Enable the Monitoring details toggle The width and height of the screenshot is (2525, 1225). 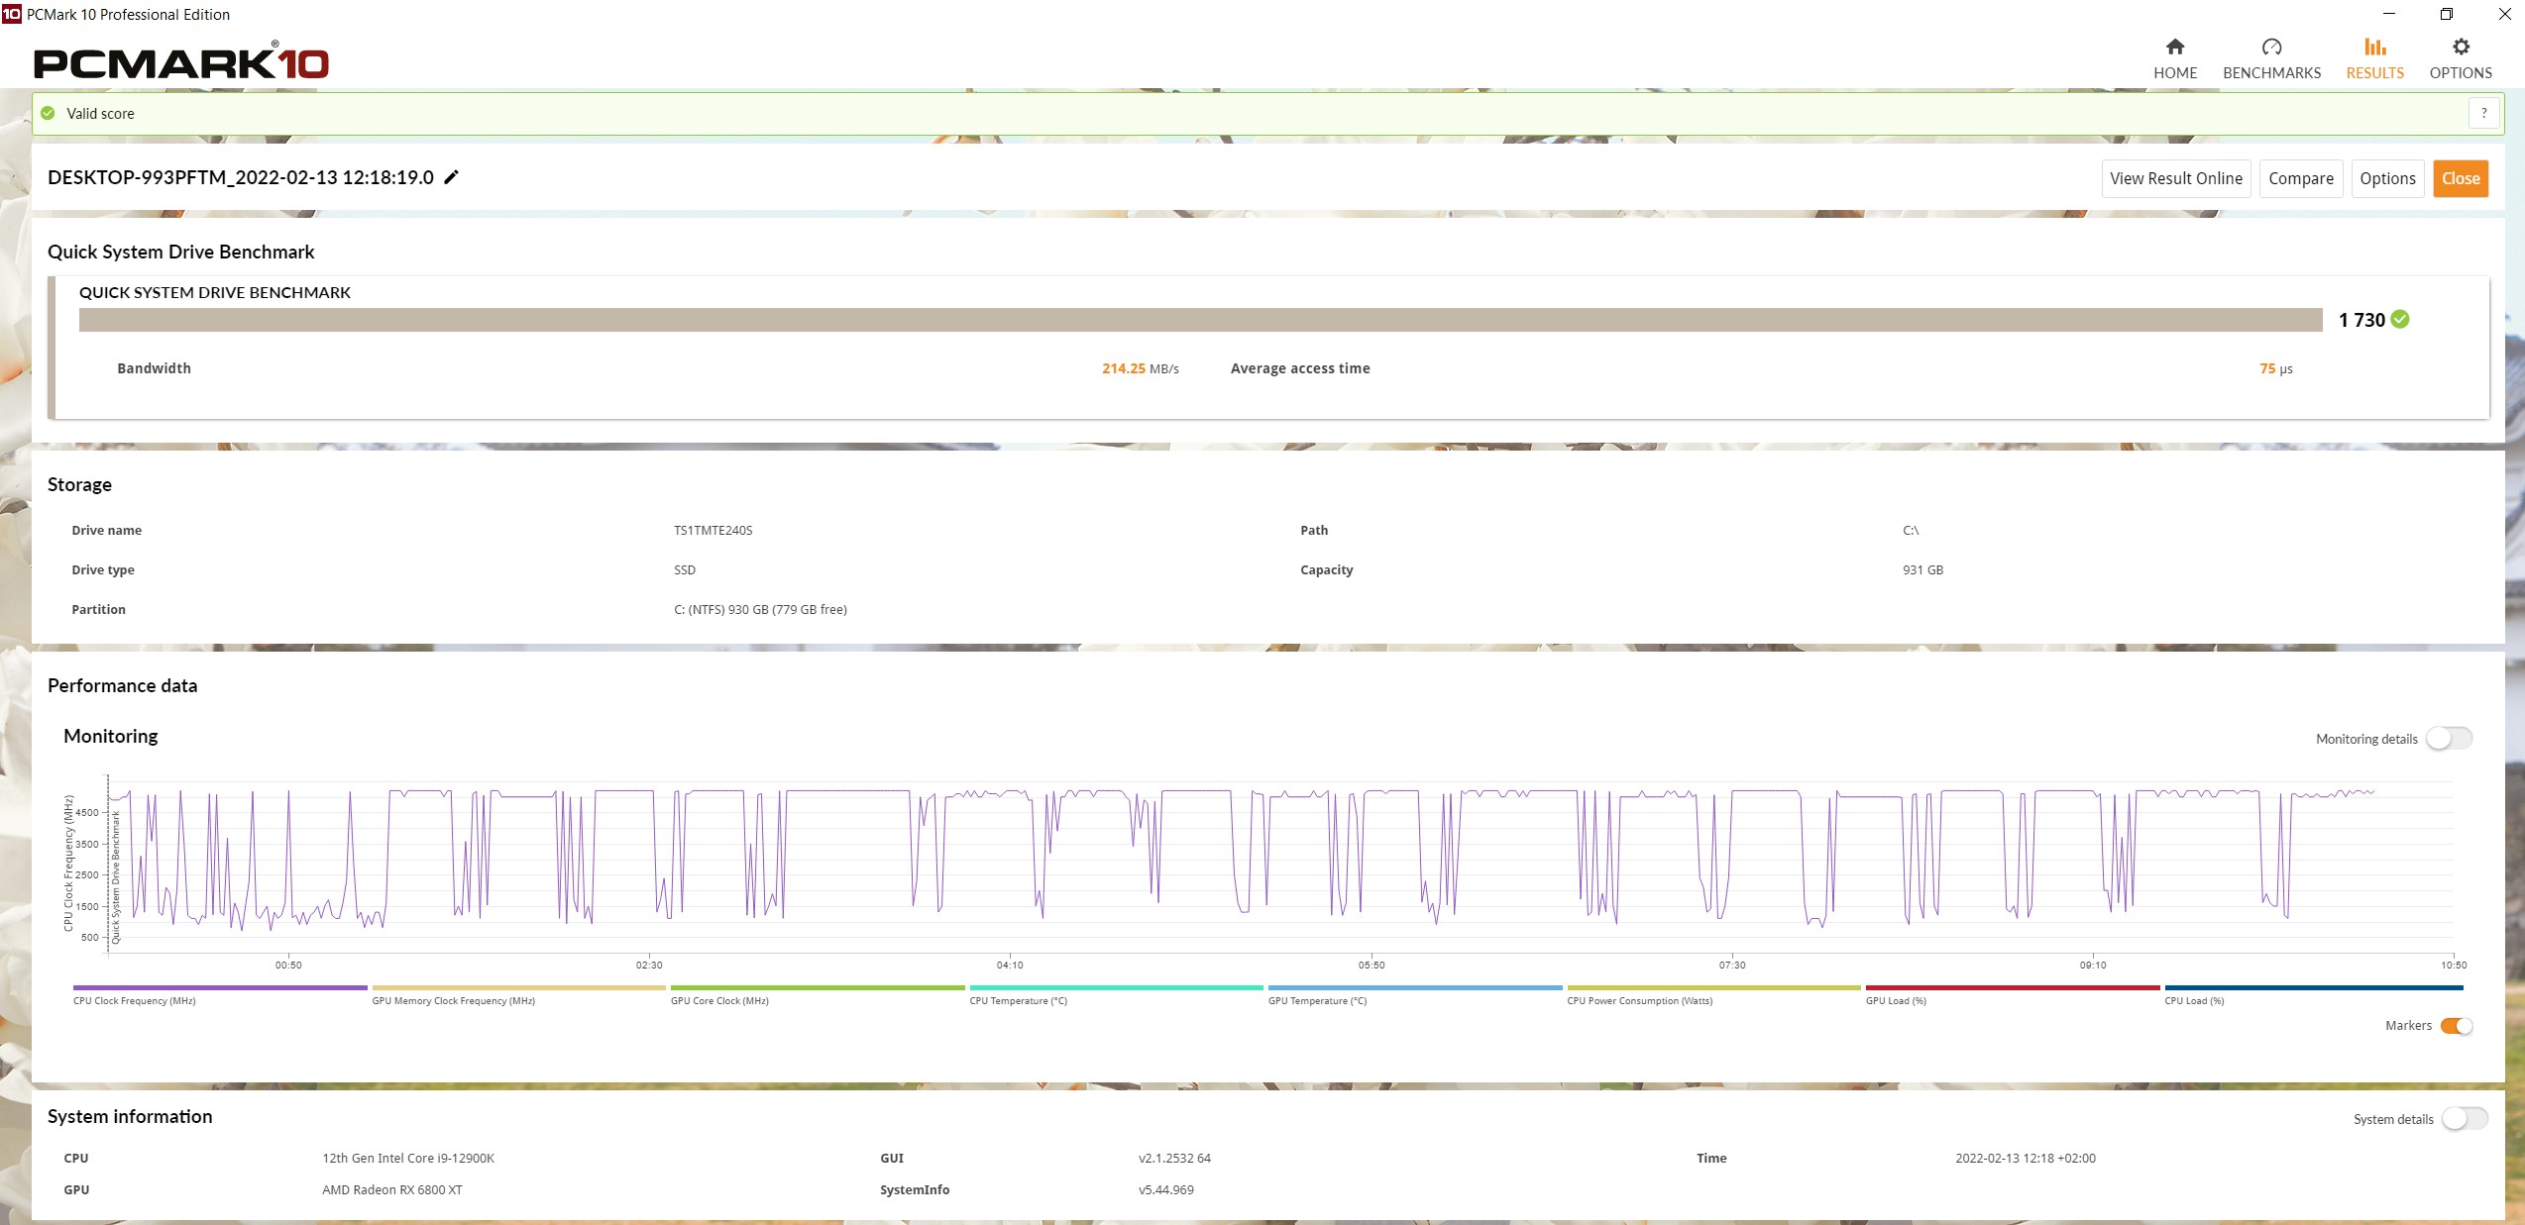coord(2448,739)
